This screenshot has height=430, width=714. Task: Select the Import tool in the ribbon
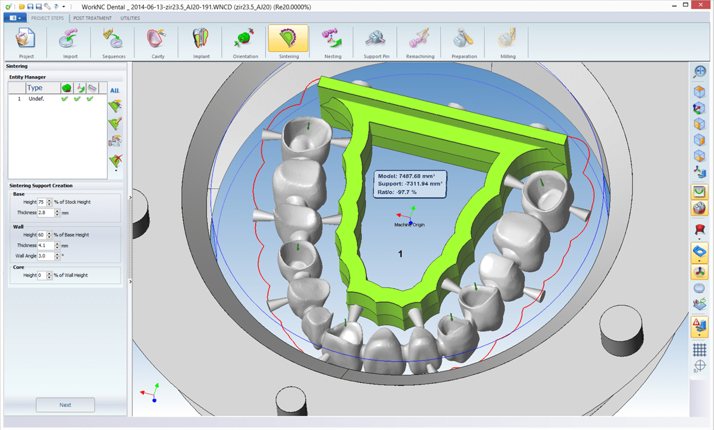coord(70,42)
